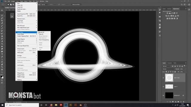Choose Reveal All from Layer Mask submenu

click(x=44, y=32)
